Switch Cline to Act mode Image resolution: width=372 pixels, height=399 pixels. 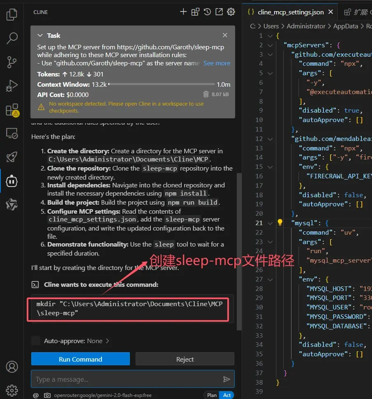pos(227,395)
